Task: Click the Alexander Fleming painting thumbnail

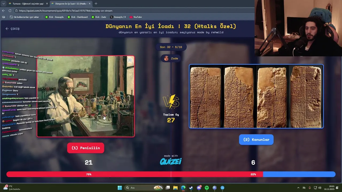Action: [x=85, y=96]
